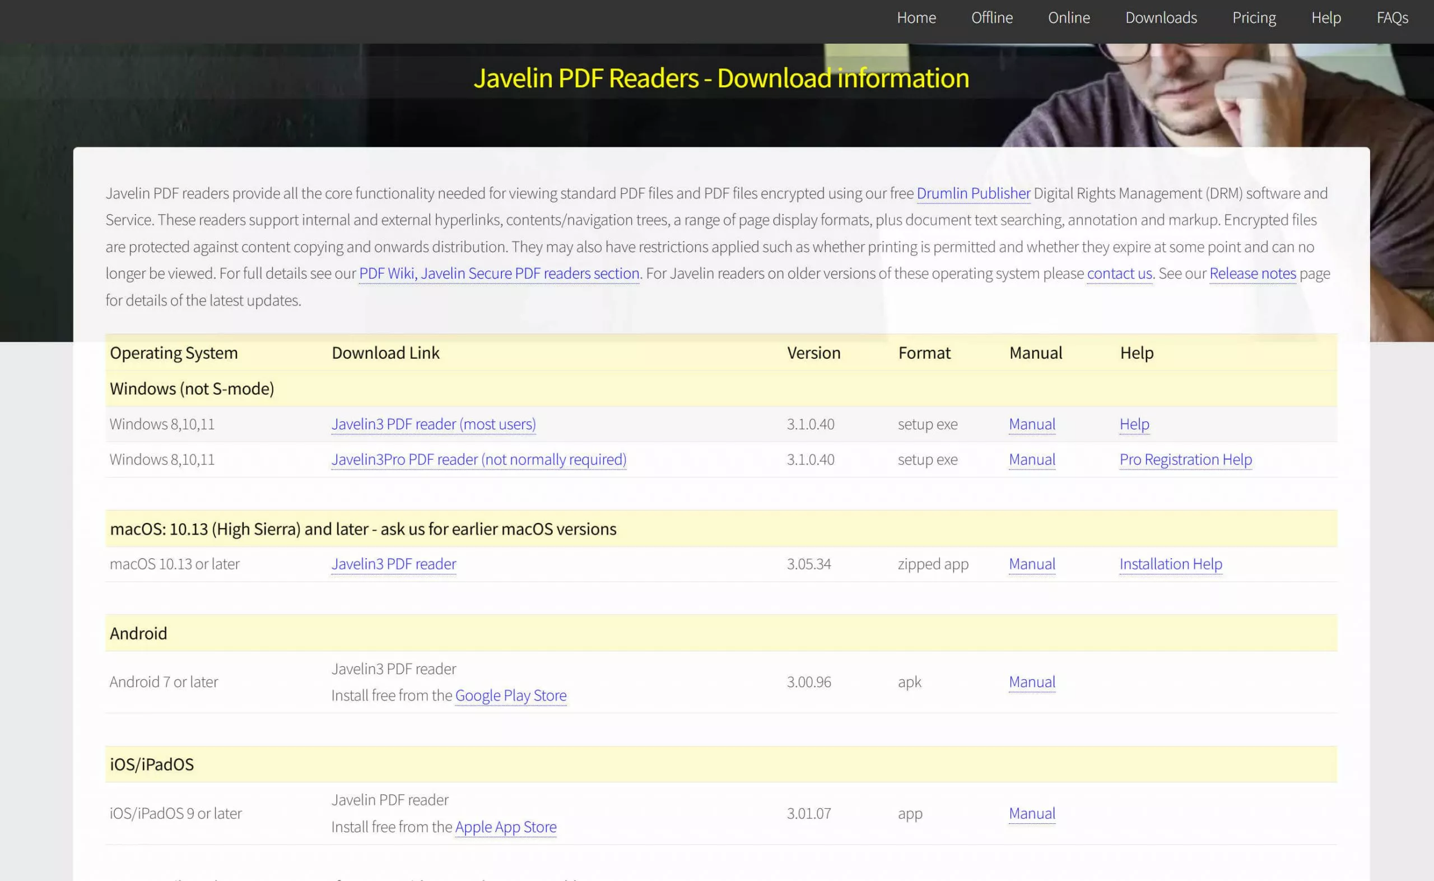Follow the Drumlin Publisher link
This screenshot has width=1434, height=881.
[973, 193]
